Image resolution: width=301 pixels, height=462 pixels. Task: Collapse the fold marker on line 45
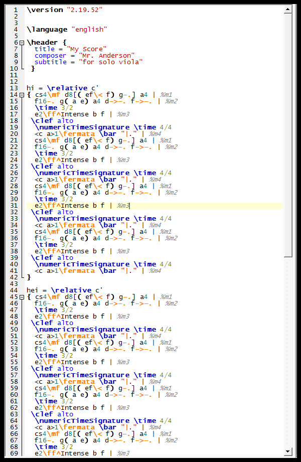[22, 297]
